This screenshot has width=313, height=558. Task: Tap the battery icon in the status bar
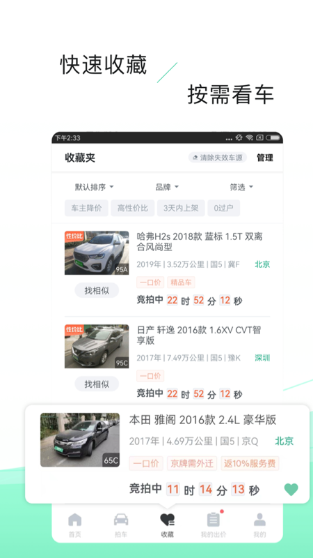click(x=273, y=137)
